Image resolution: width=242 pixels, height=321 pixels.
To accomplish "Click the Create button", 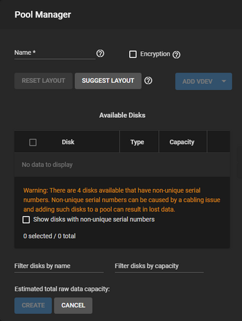I will pyautogui.click(x=33, y=305).
